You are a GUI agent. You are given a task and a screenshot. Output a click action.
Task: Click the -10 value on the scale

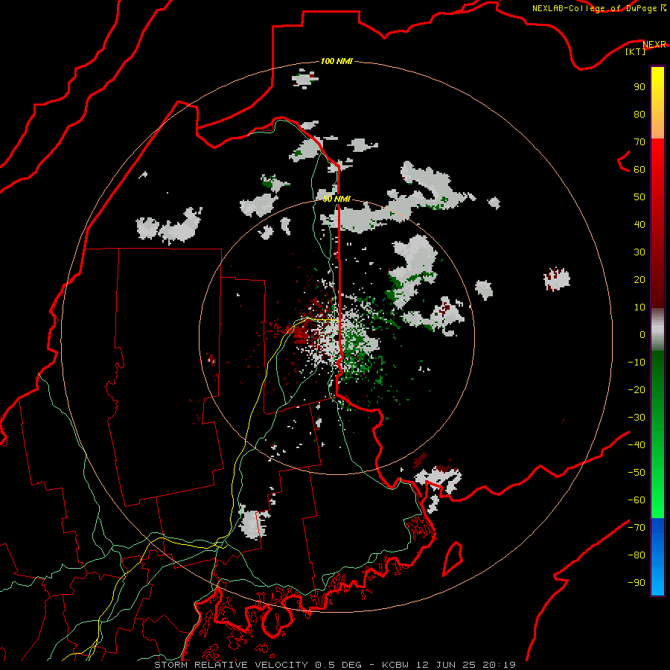pyautogui.click(x=636, y=363)
